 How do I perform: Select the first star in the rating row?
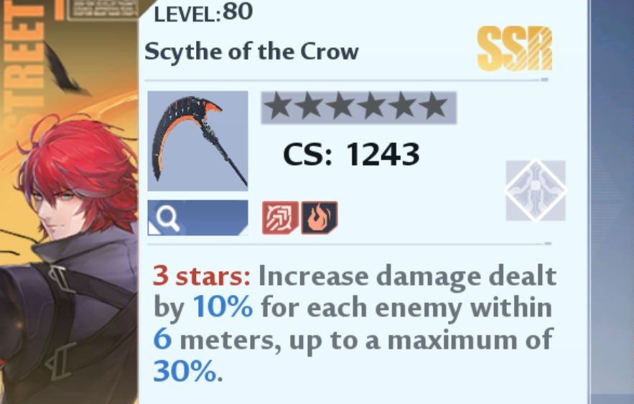click(x=279, y=106)
